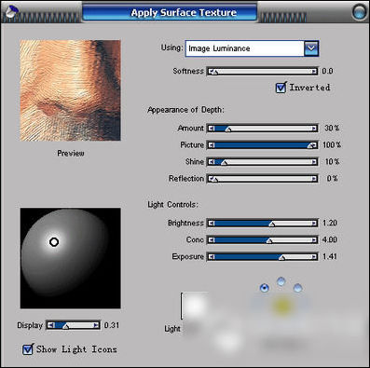Select the left light direction radio button

click(265, 288)
